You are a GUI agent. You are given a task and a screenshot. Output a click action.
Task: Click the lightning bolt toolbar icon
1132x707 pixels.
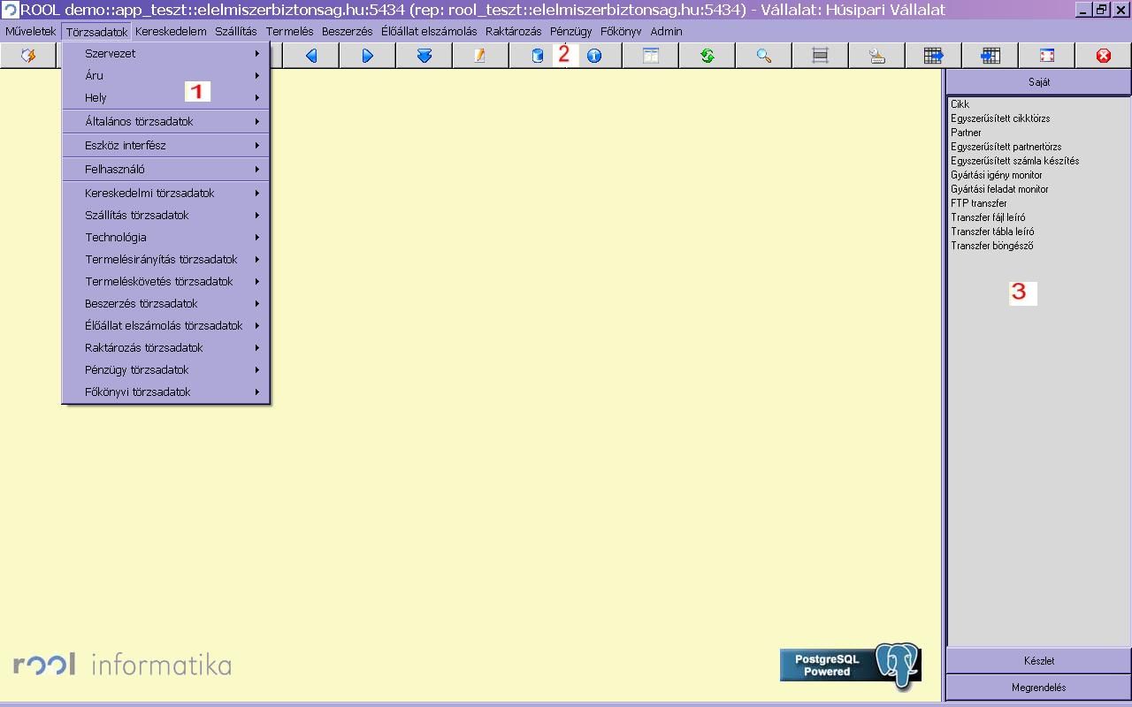[28, 56]
